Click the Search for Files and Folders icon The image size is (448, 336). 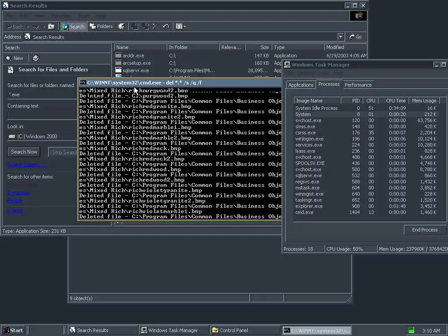point(10,70)
